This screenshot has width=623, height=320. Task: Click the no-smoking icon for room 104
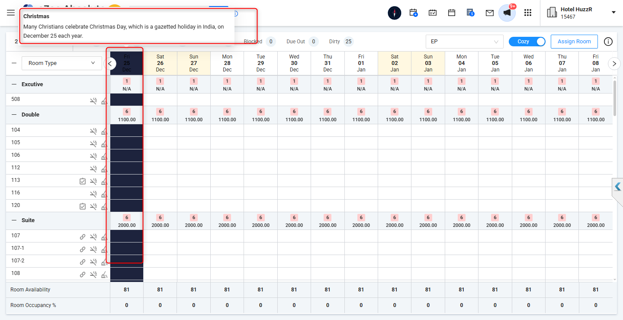(x=93, y=131)
